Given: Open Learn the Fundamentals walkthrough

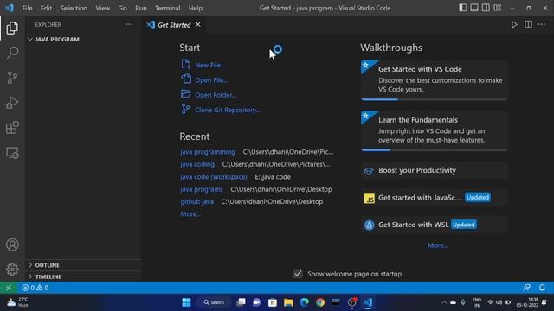Looking at the screenshot, I should [x=435, y=130].
